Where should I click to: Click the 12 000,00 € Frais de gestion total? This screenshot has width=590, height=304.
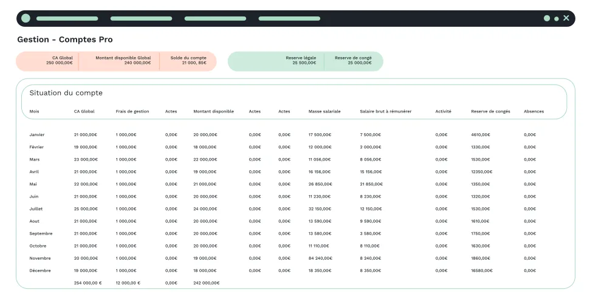128,283
